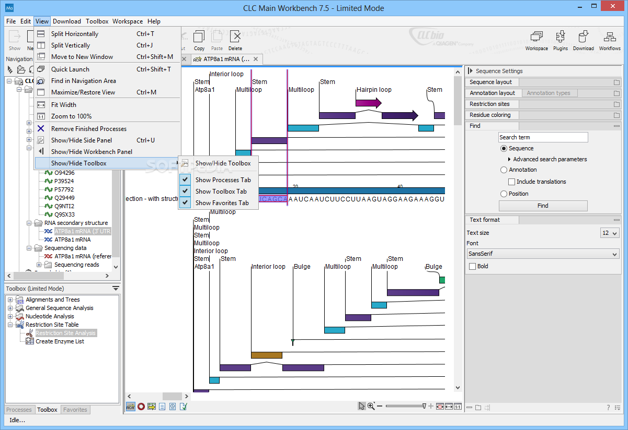Select the Q29449 protein entry
This screenshot has width=628, height=430.
coord(64,198)
